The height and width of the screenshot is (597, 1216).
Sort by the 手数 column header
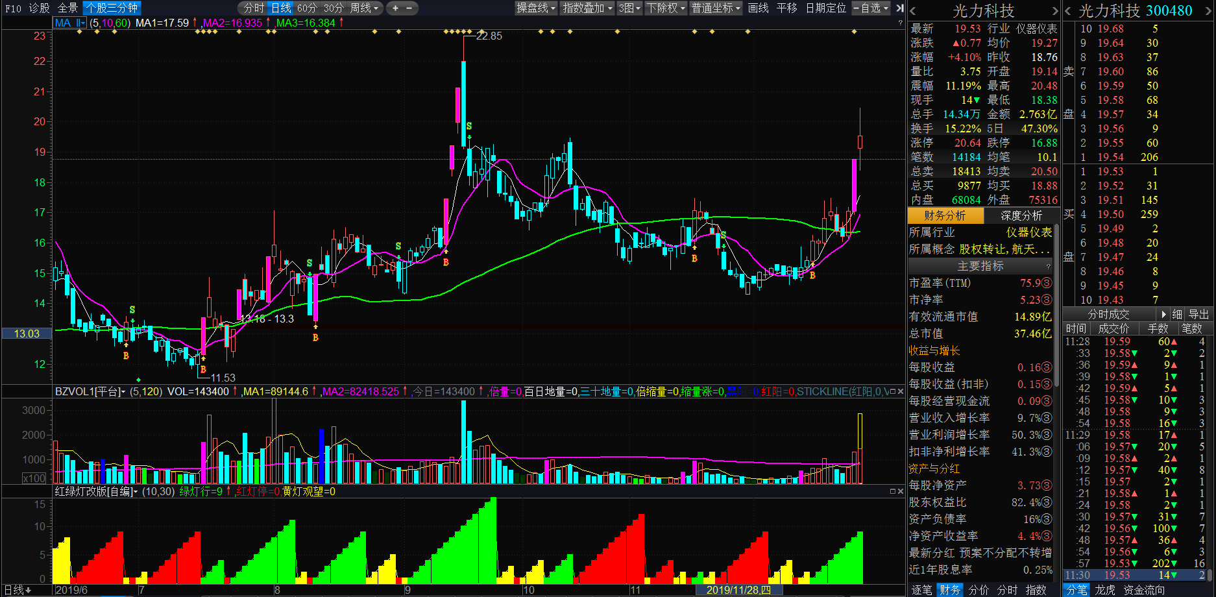tap(1158, 328)
